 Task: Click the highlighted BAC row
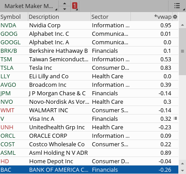(x=89, y=170)
